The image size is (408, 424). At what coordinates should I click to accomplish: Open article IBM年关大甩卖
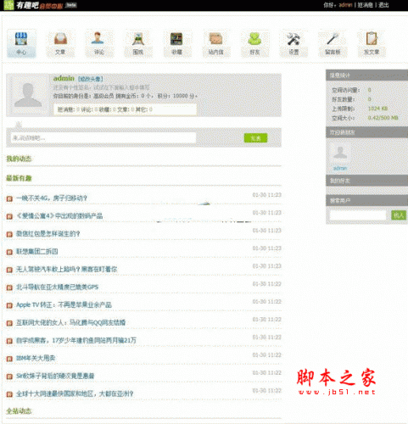pyautogui.click(x=36, y=359)
